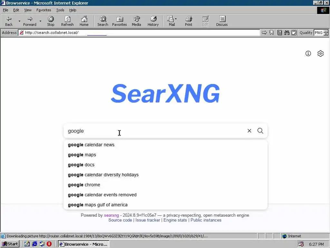
Task: Click the taskbar clock showing 6:27 PM
Action: pyautogui.click(x=316, y=244)
